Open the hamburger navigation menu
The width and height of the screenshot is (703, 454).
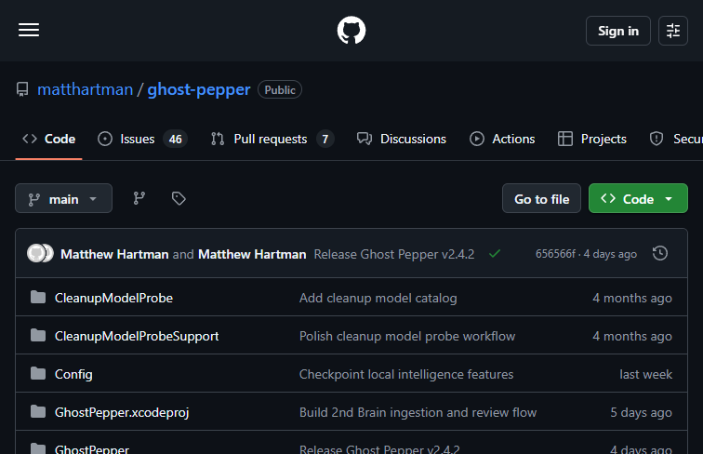click(29, 30)
